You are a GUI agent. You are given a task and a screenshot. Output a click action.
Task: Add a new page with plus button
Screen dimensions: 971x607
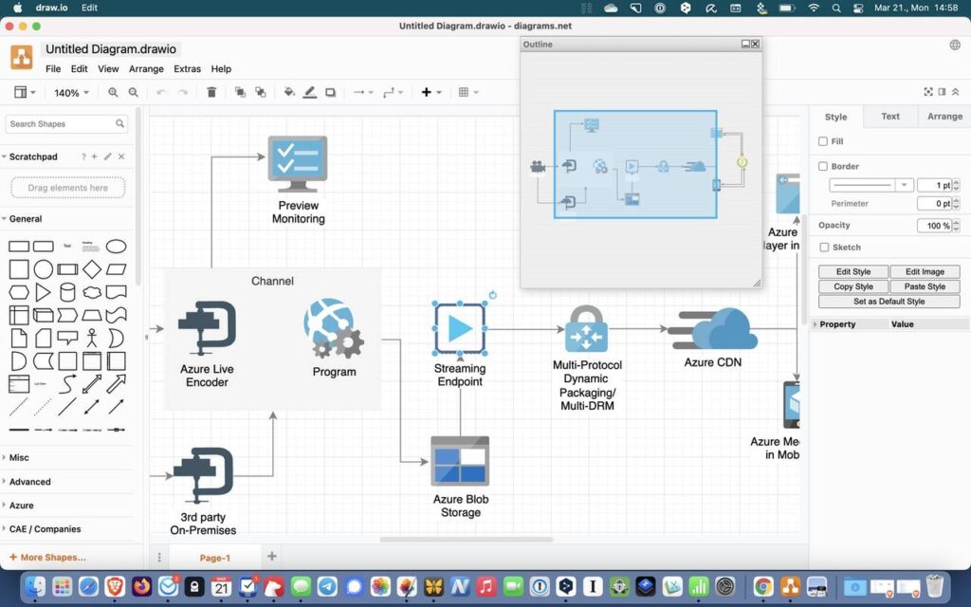[272, 556]
